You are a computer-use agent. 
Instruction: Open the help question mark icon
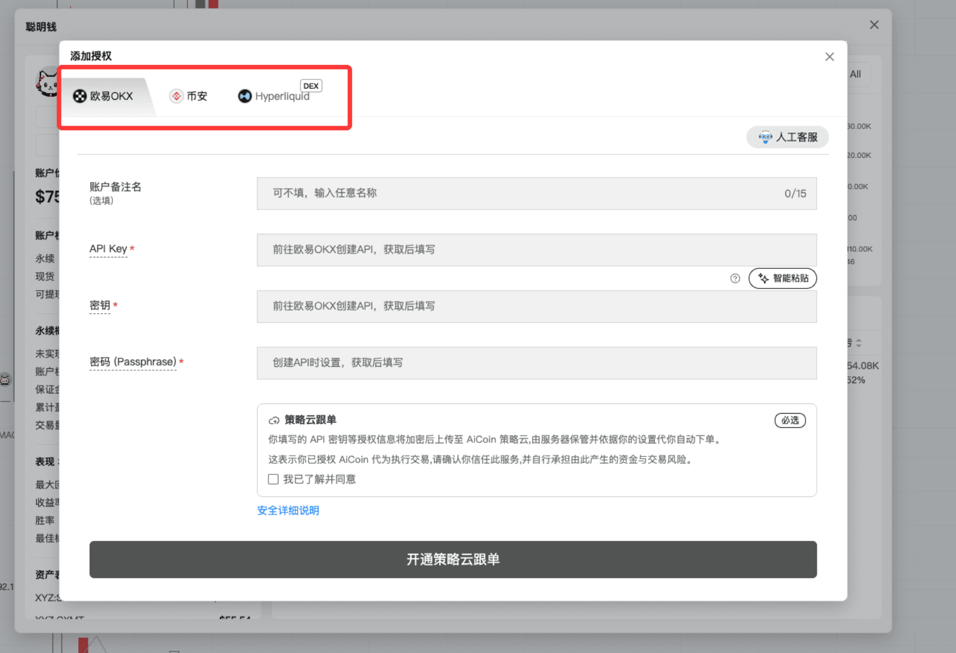click(x=735, y=278)
